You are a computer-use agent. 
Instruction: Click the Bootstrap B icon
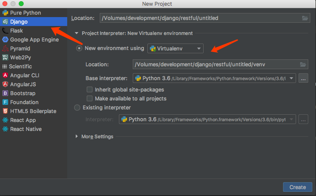click(5, 93)
